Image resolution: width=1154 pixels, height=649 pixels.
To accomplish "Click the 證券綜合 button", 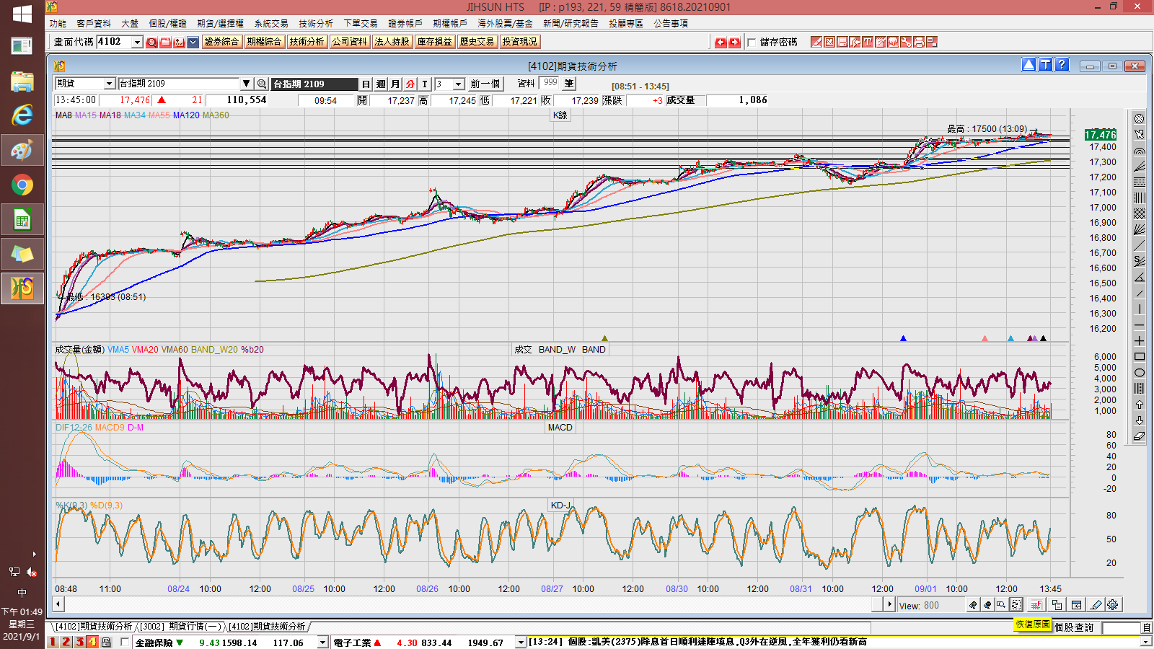I will 221,42.
